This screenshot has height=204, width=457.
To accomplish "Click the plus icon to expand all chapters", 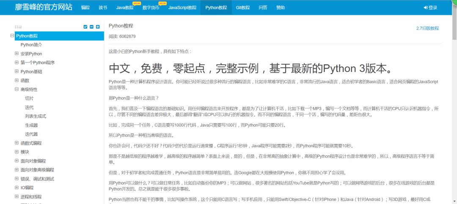I will coord(98,27).
